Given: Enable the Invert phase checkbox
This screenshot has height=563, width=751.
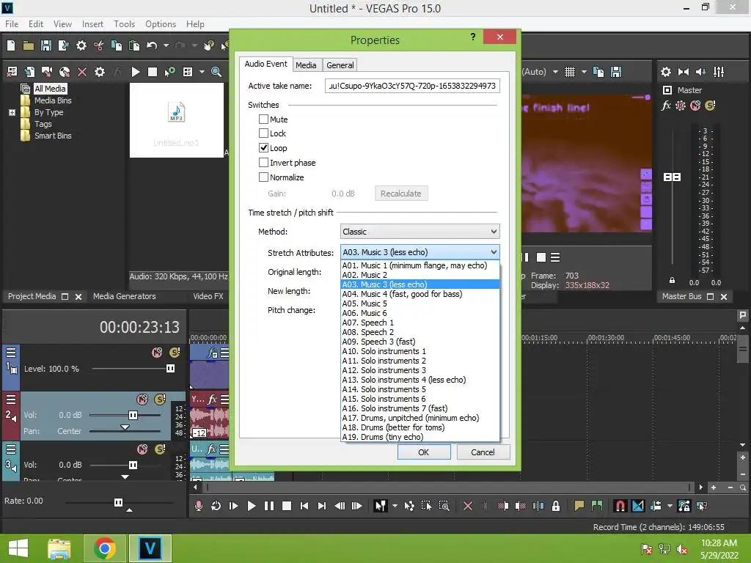Looking at the screenshot, I should point(263,162).
